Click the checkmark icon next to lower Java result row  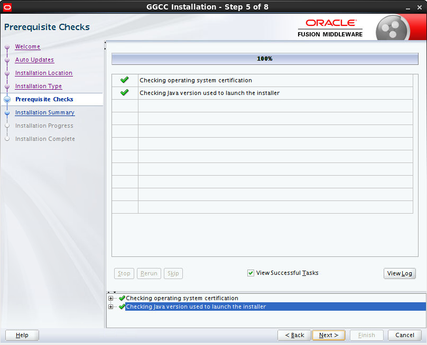point(122,306)
